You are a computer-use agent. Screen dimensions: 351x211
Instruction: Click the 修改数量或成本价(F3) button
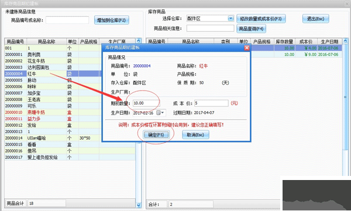tap(261, 19)
